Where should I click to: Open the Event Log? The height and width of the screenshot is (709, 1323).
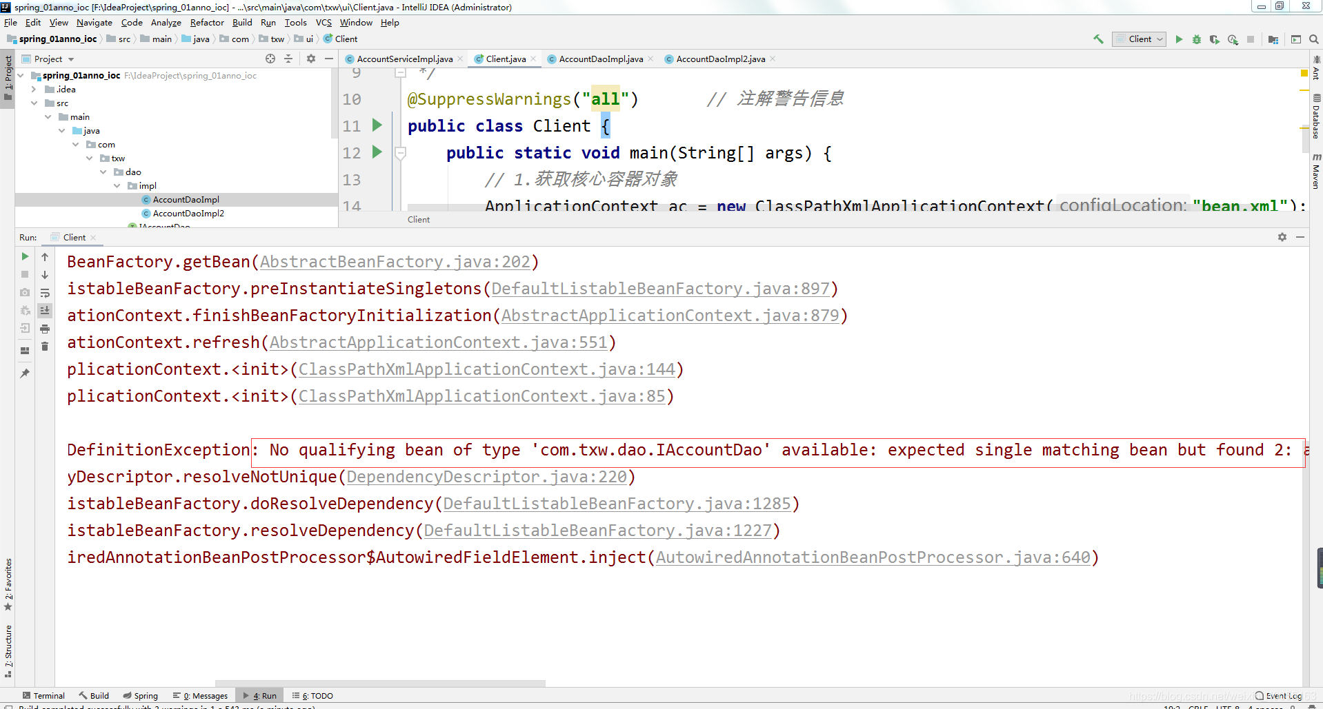pos(1278,696)
